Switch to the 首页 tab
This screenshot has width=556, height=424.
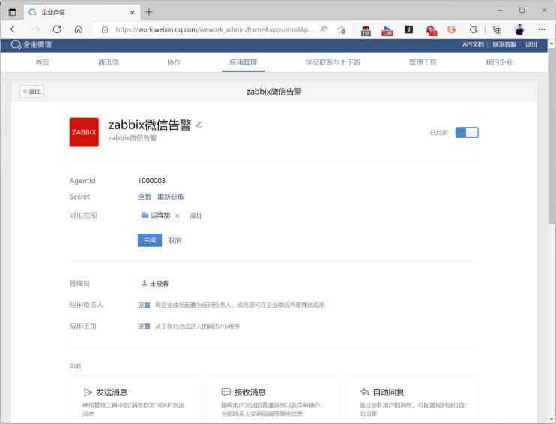[42, 62]
